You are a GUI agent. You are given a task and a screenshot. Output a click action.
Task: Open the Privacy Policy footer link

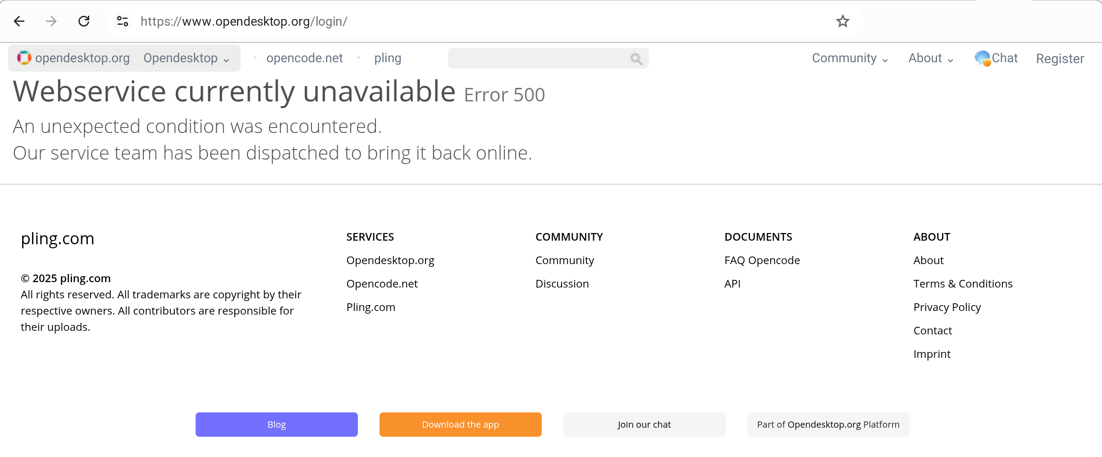coord(947,307)
